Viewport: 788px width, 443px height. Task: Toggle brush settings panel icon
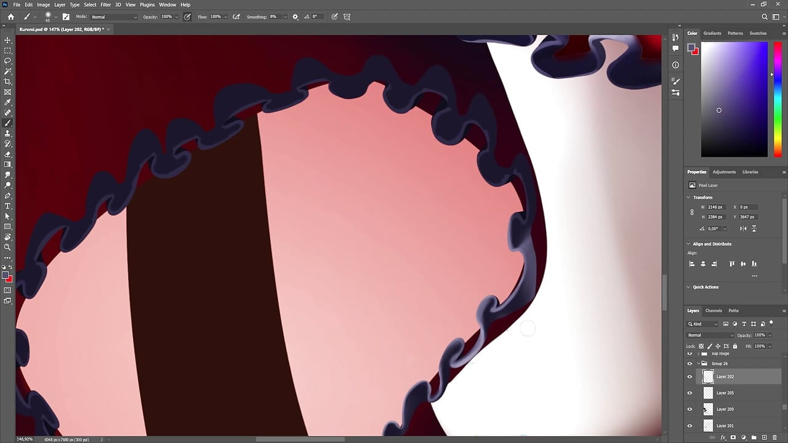[66, 17]
